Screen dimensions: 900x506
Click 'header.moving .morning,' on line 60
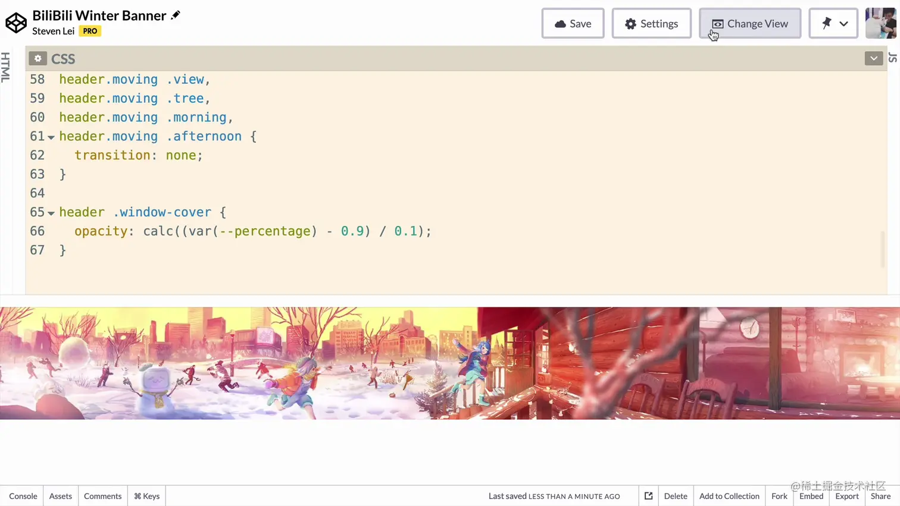coord(146,117)
